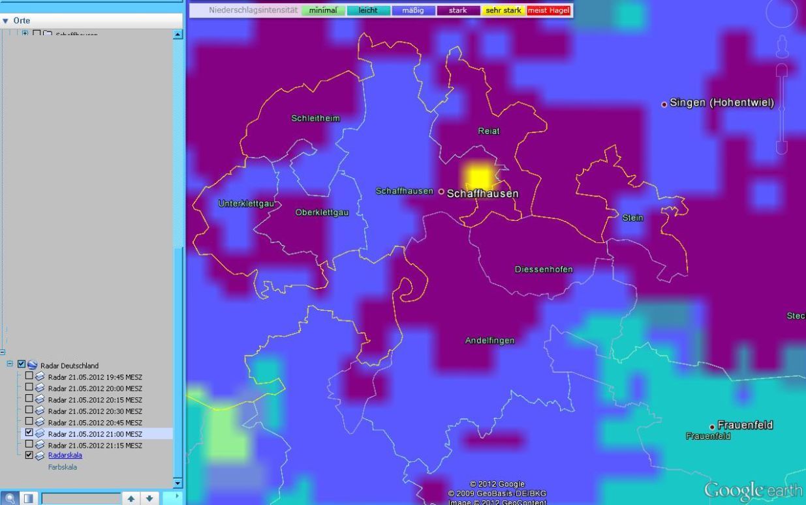Click the overlay icon next to Radarskala
The width and height of the screenshot is (806, 505).
tap(40, 456)
